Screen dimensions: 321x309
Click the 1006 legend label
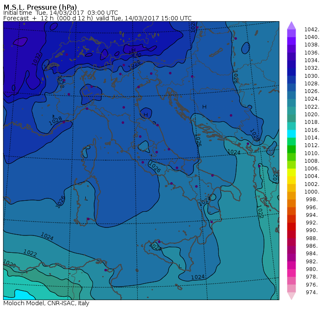[312, 168]
